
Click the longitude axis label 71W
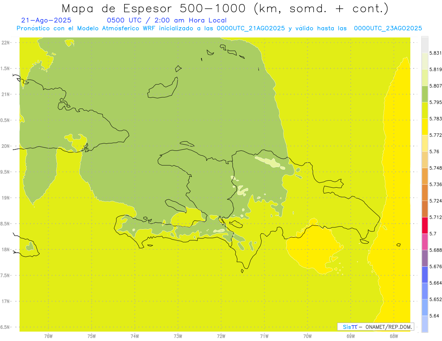pyautogui.click(x=264, y=336)
